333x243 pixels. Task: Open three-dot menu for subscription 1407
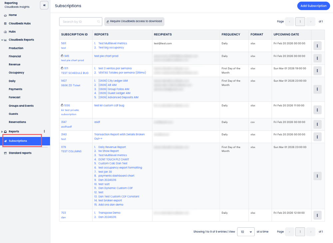click(317, 89)
